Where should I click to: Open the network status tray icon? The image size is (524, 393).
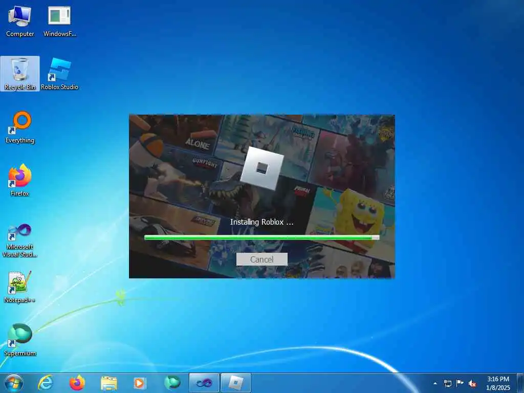(x=447, y=383)
